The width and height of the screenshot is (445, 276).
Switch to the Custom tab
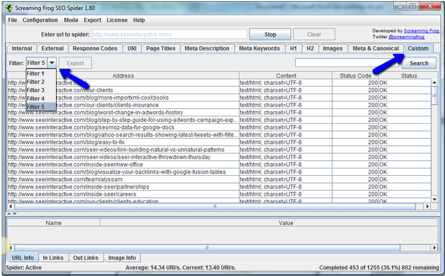tap(418, 49)
